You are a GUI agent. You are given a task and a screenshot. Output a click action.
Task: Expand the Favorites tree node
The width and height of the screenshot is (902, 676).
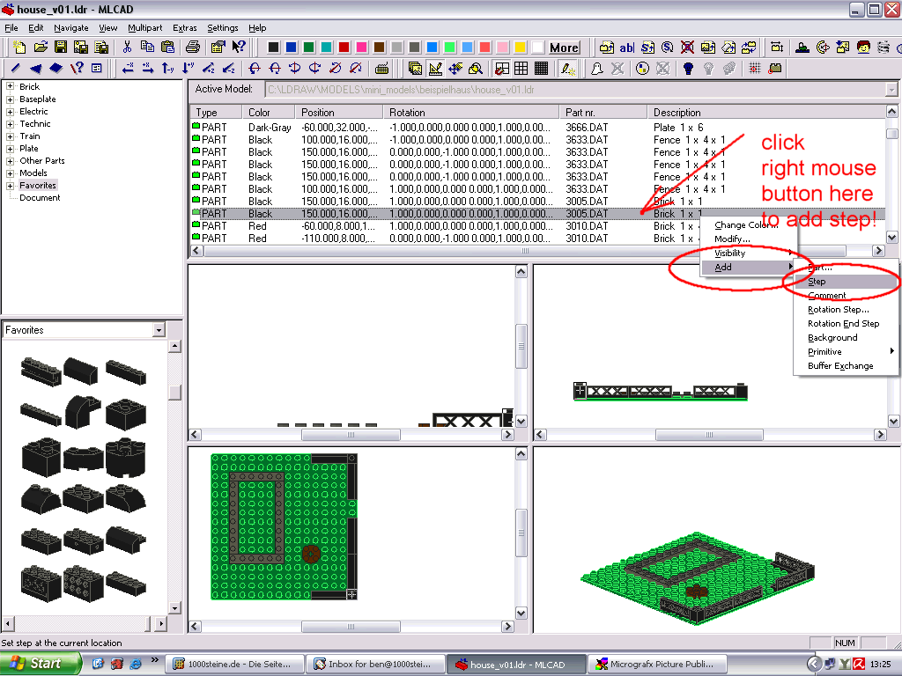(10, 186)
